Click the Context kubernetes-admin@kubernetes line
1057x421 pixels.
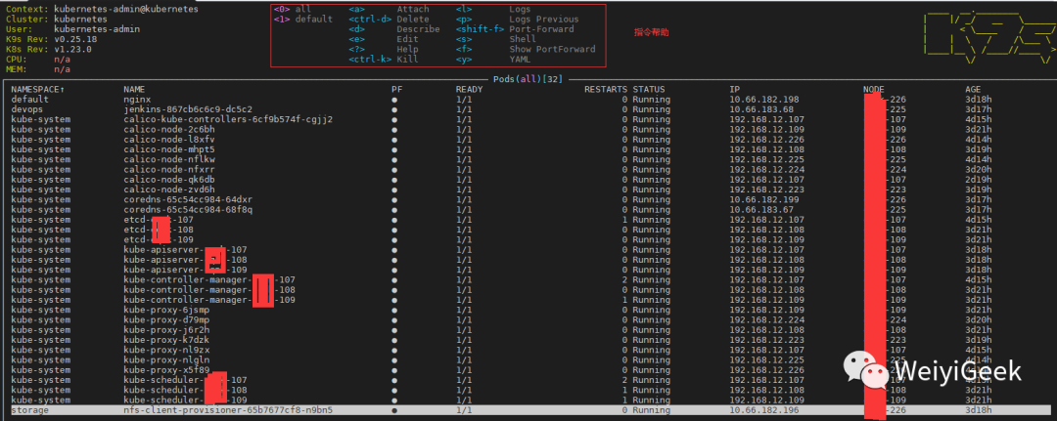[x=102, y=10]
